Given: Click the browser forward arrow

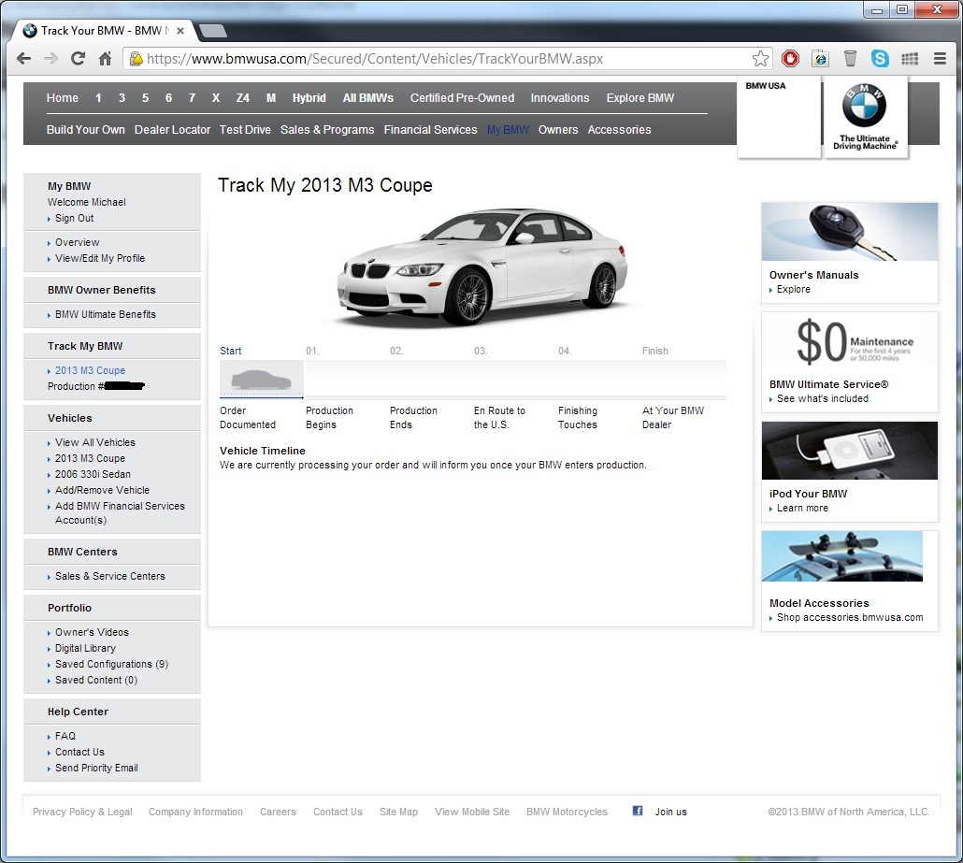Looking at the screenshot, I should [51, 58].
